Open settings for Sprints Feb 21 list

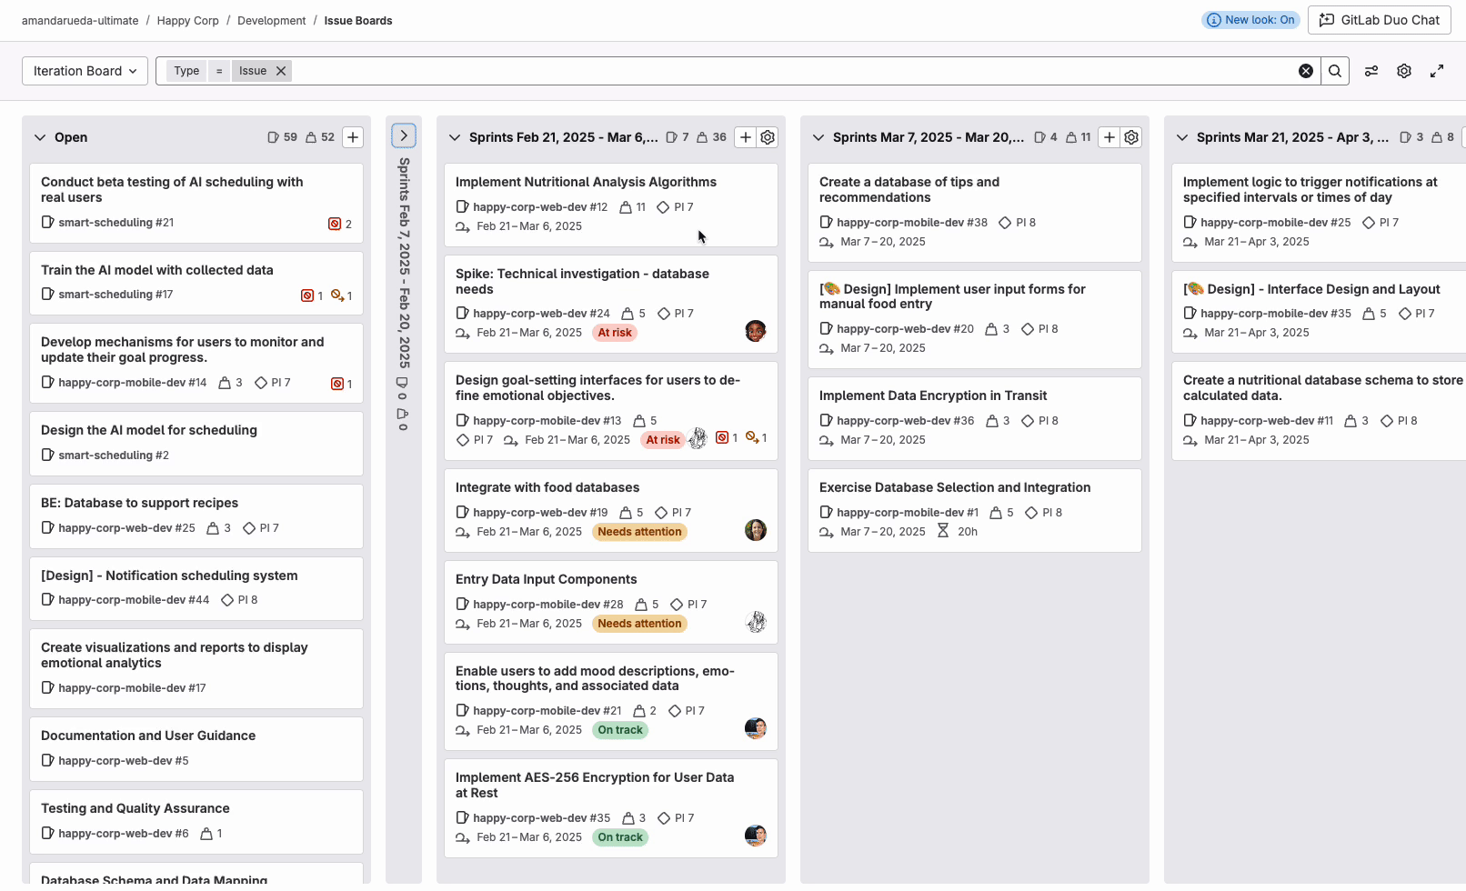coord(768,137)
